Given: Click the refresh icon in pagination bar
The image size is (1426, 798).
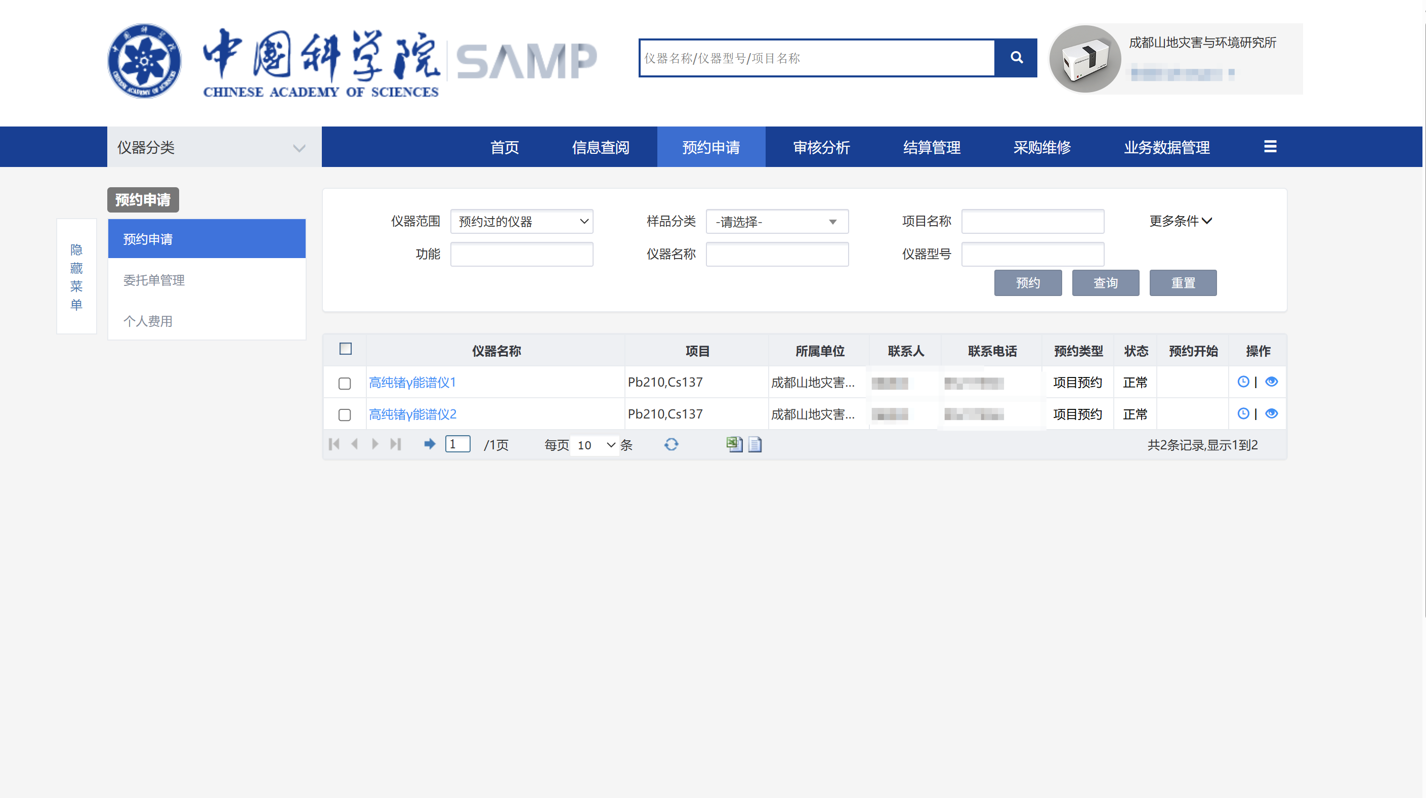Looking at the screenshot, I should pyautogui.click(x=671, y=444).
